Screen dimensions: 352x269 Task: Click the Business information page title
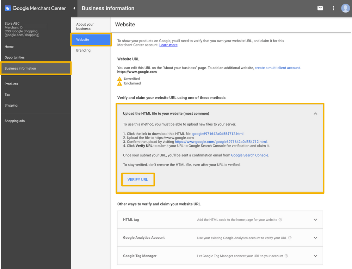[108, 8]
